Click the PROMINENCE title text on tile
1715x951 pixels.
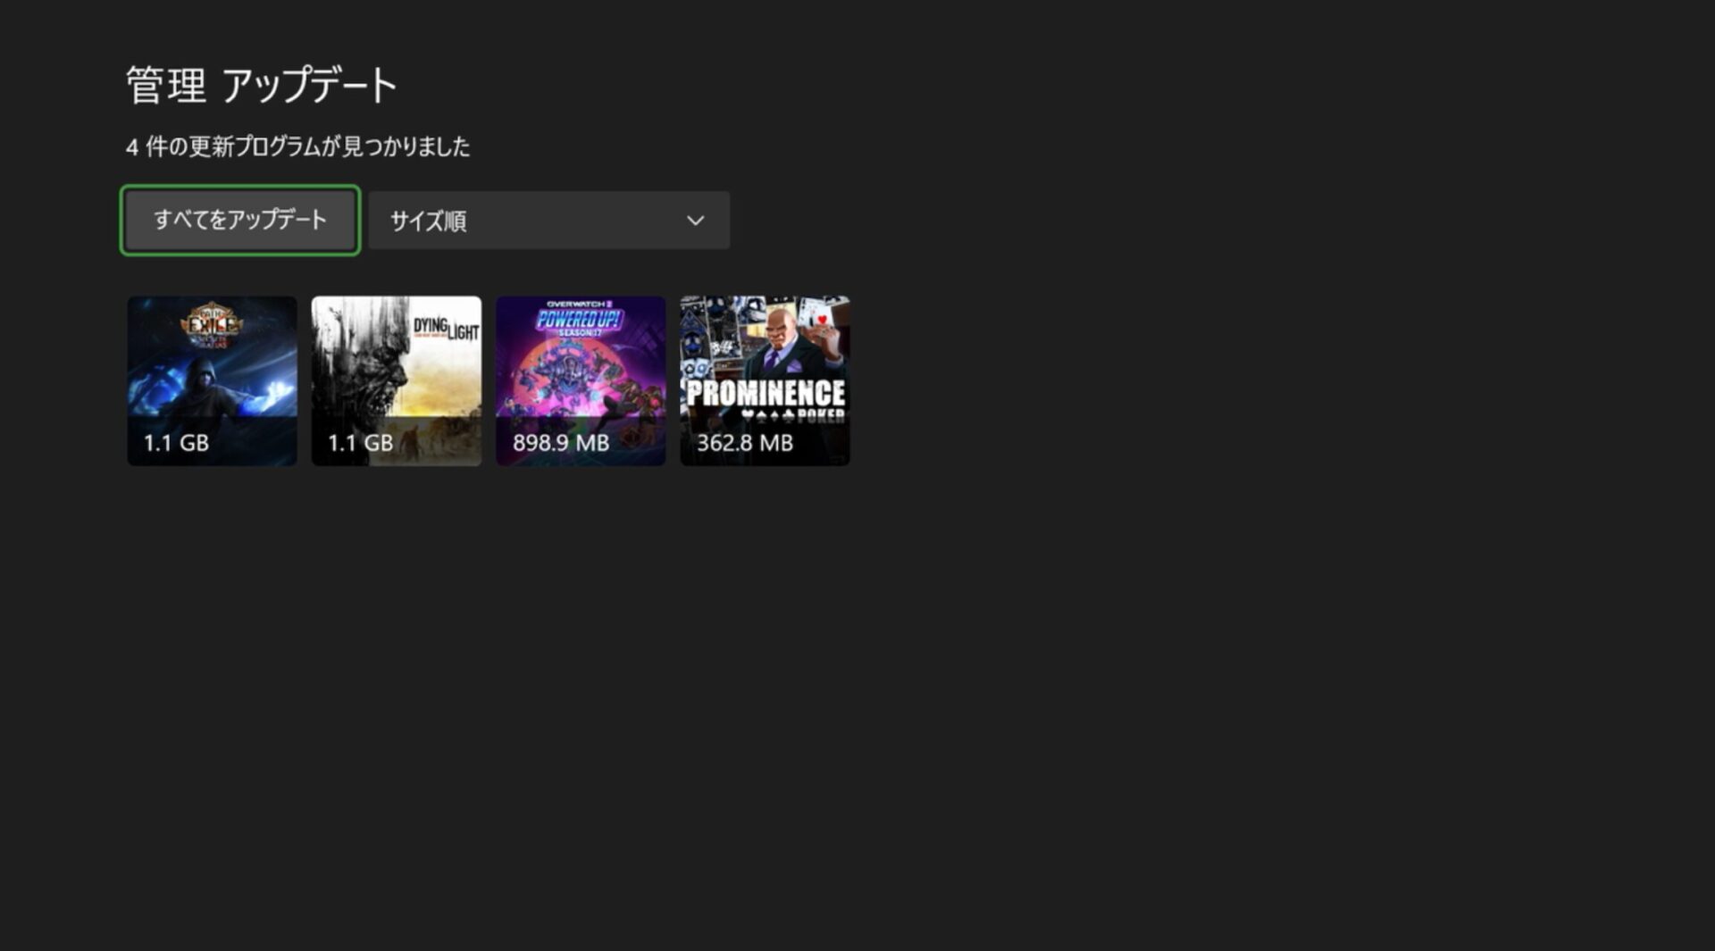pyautogui.click(x=765, y=393)
